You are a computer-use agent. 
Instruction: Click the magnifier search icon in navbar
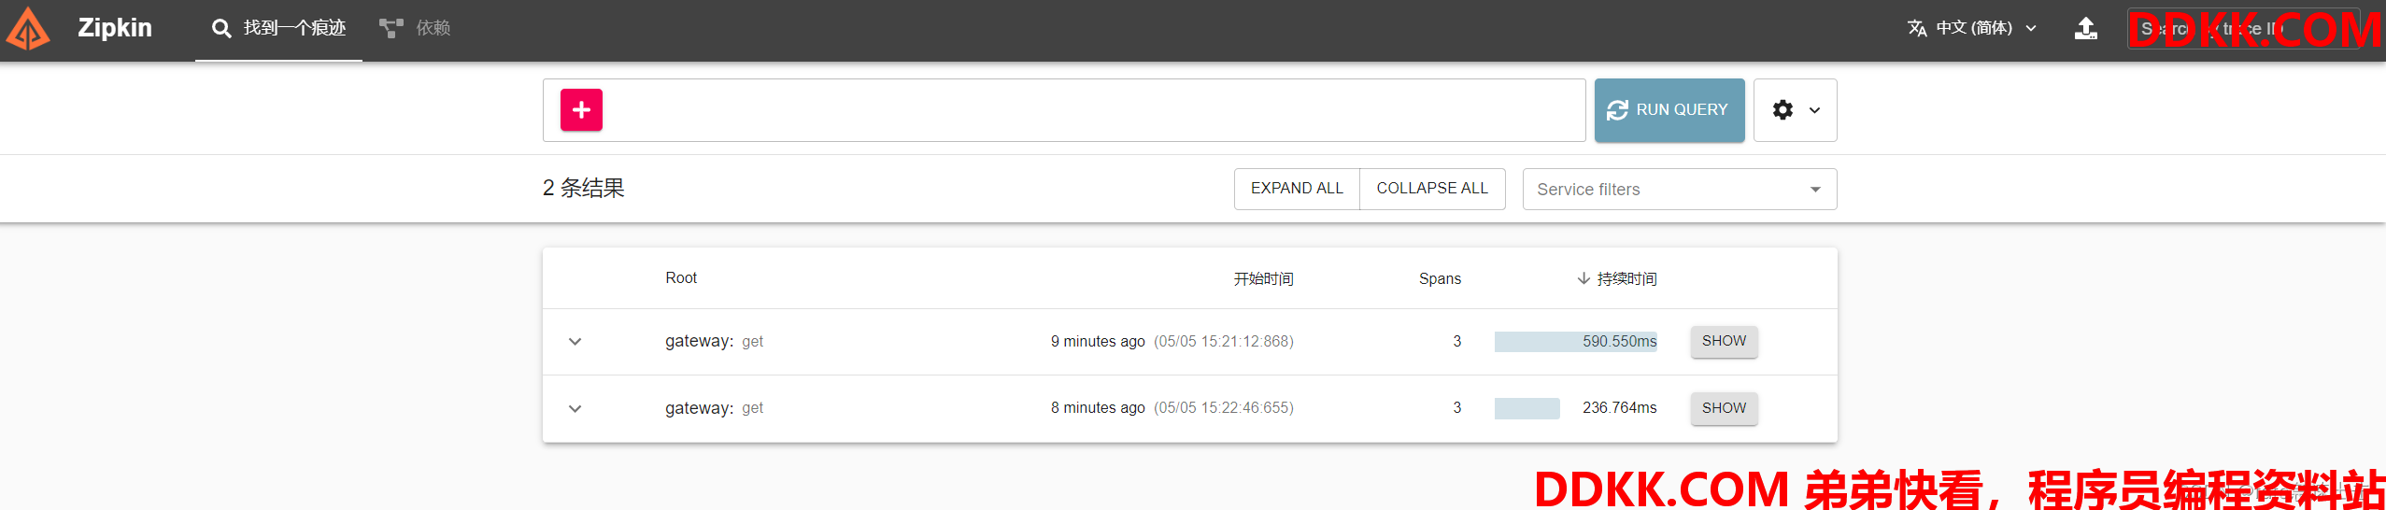tap(221, 29)
